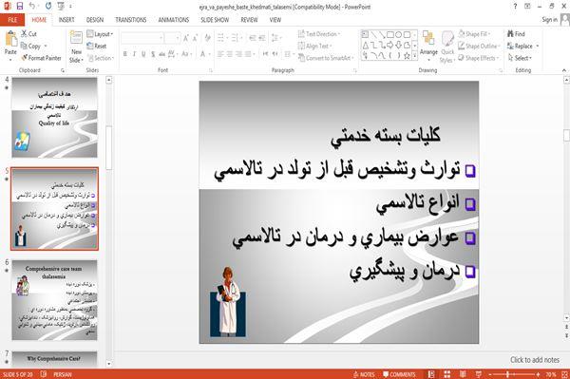This screenshot has width=570, height=379.
Task: Open Shape Outline dropdown
Action: (479, 47)
